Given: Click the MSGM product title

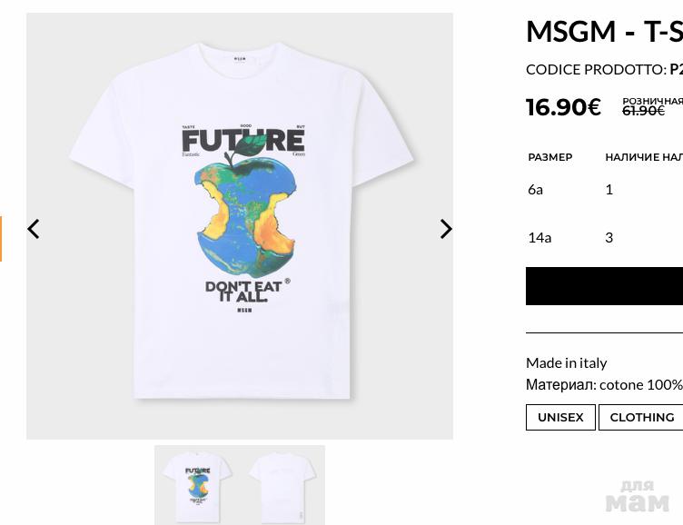Looking at the screenshot, I should (x=604, y=31).
